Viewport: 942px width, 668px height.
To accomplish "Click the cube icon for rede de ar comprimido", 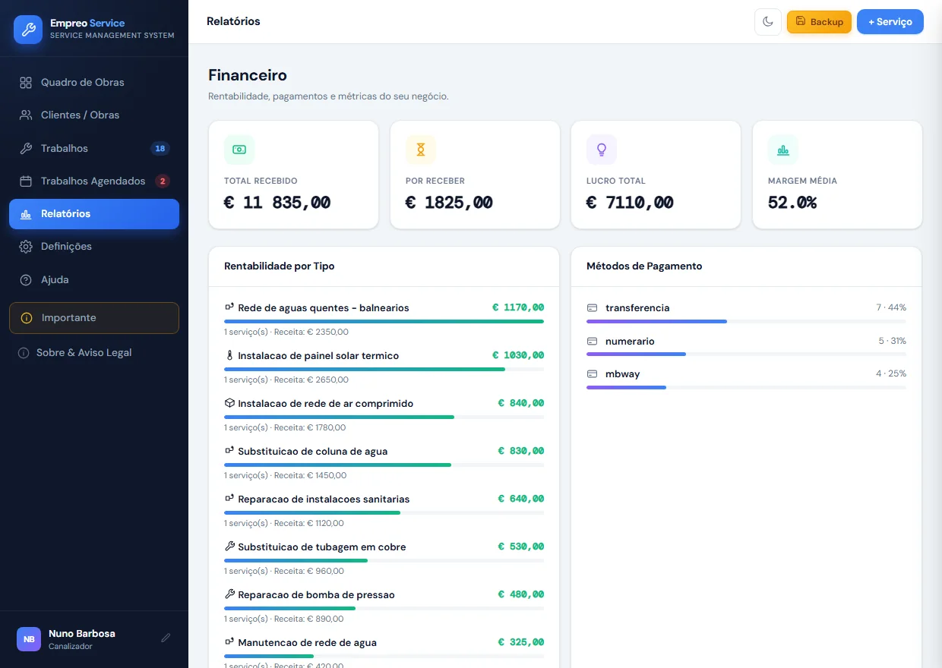I will (x=229, y=403).
